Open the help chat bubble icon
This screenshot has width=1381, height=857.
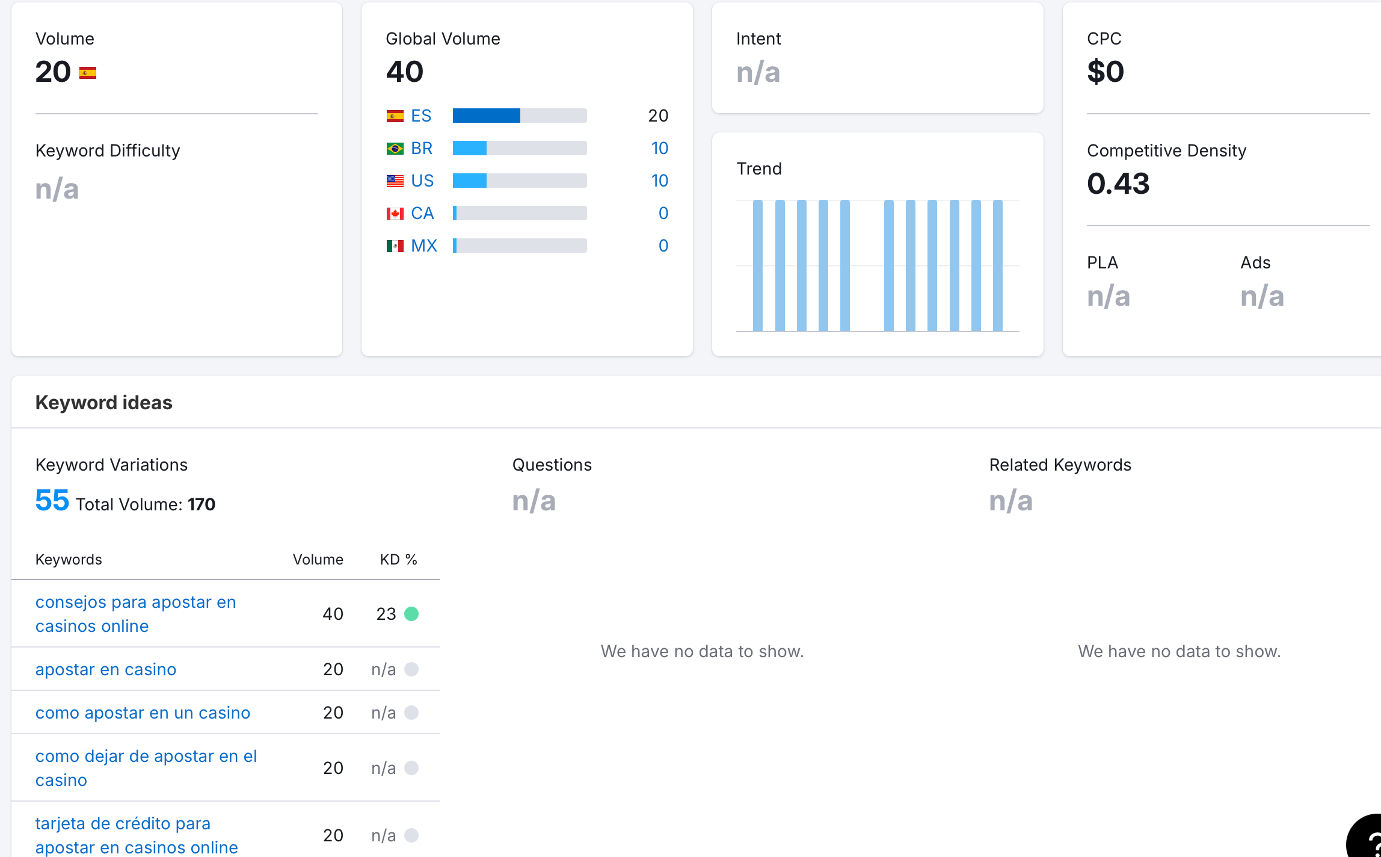[1367, 840]
